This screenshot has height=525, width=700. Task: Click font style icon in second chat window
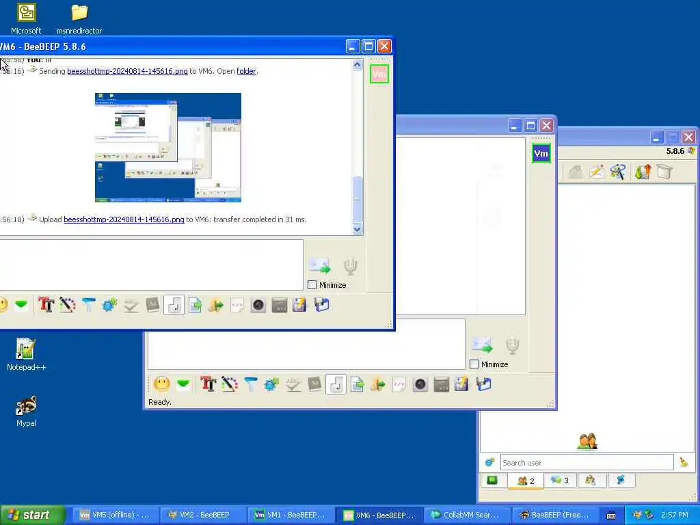coord(208,384)
